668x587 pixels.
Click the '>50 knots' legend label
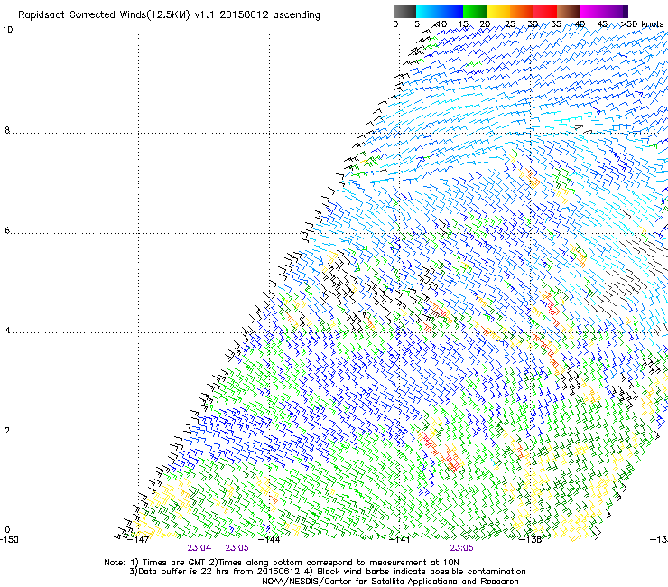point(643,24)
